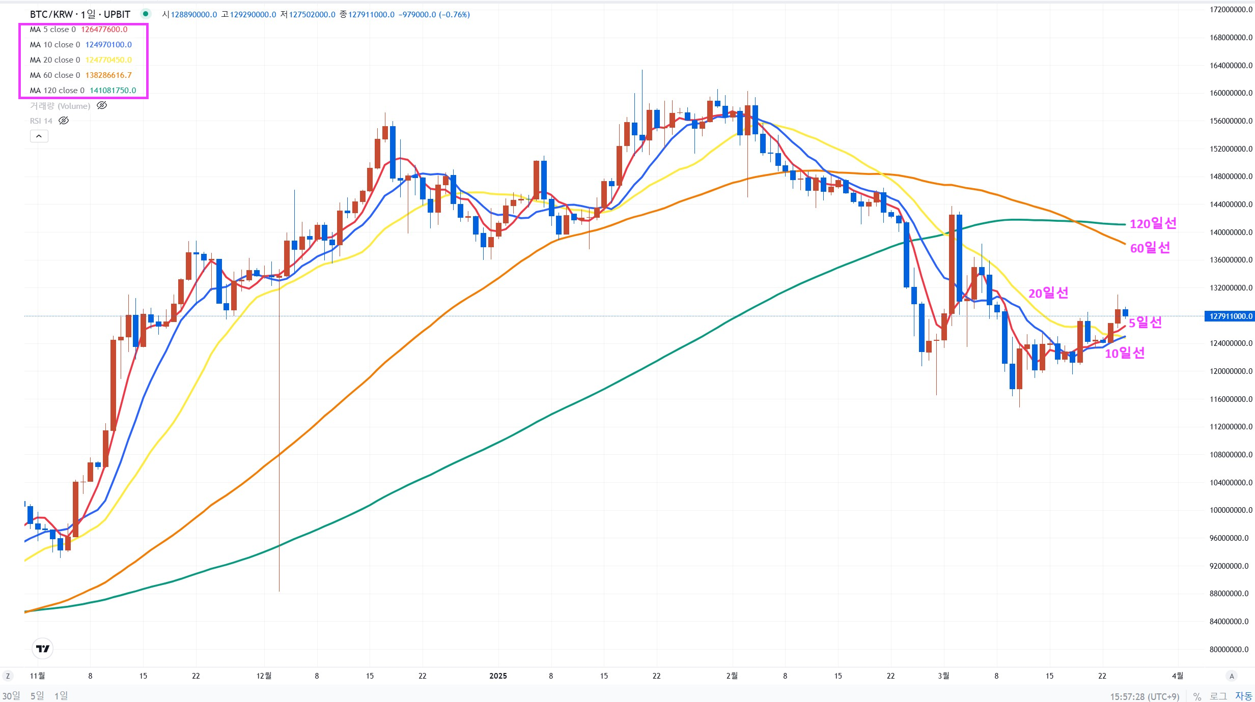
Task: Select the 5일 date range
Action: (37, 695)
